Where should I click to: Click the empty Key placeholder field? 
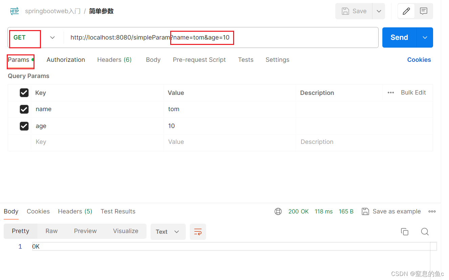[x=97, y=142]
